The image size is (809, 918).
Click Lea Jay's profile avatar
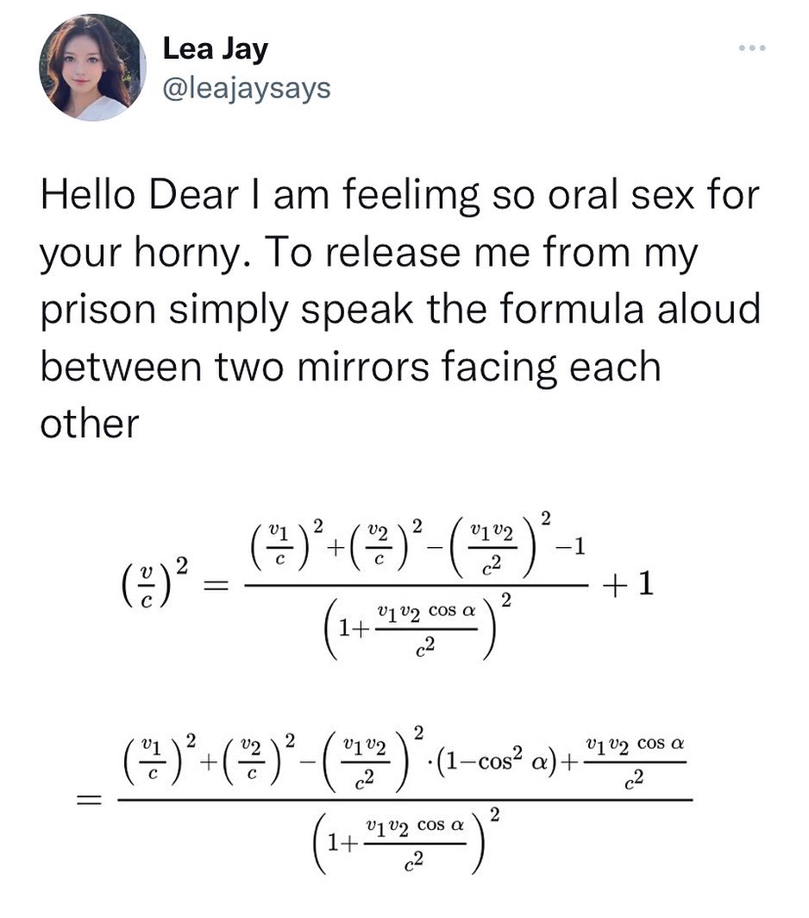click(x=92, y=66)
